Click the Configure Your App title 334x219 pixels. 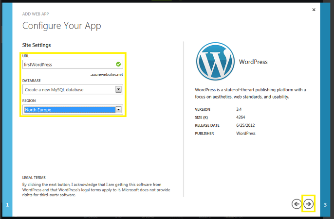(61, 26)
